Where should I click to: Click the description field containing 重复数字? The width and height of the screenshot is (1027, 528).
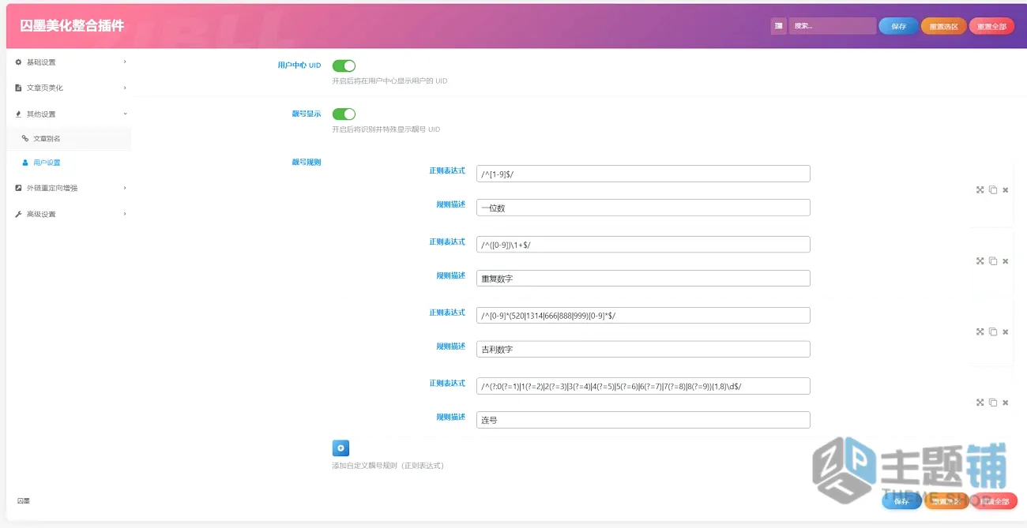pos(643,279)
